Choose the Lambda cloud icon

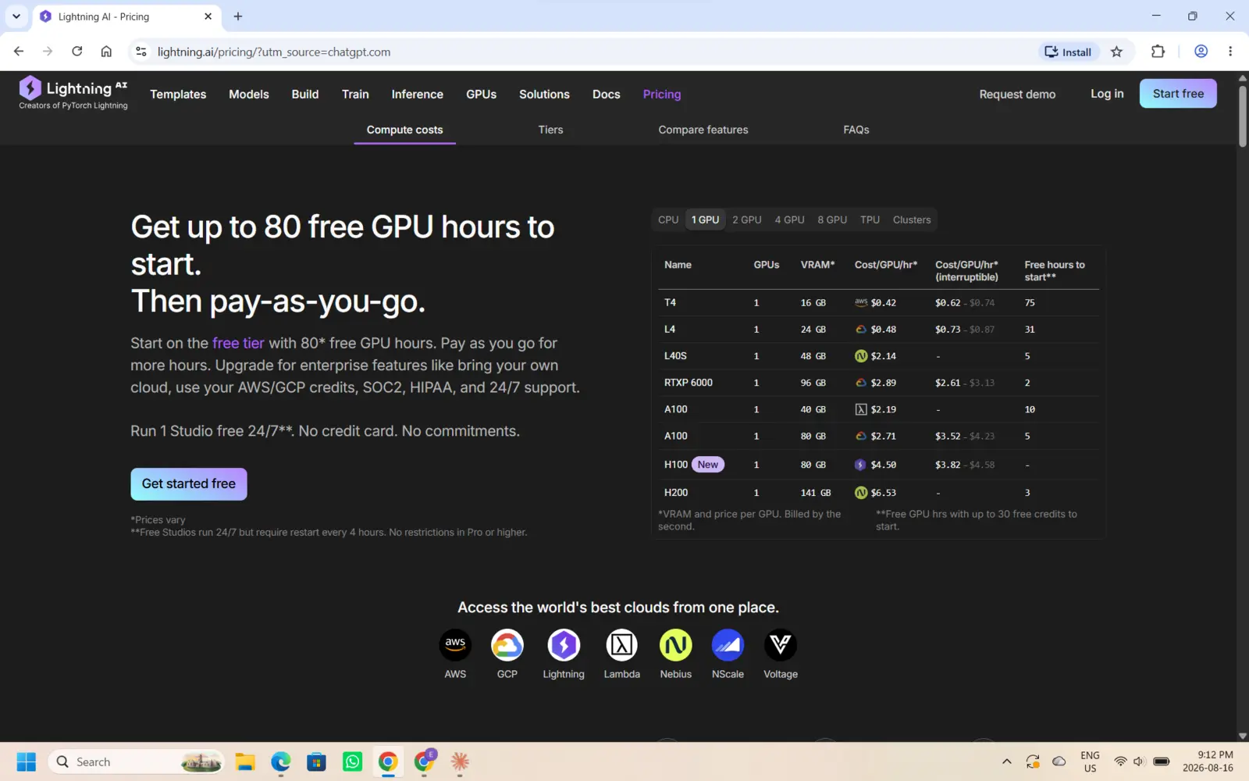click(x=622, y=645)
